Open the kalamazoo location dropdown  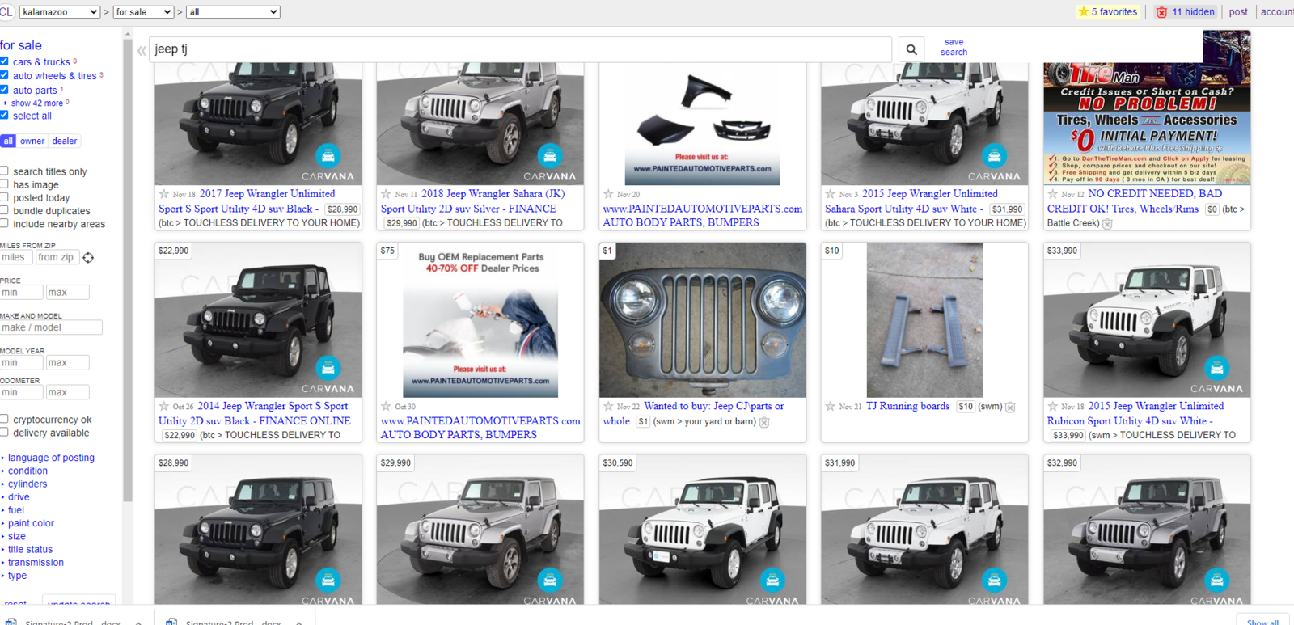coord(59,12)
